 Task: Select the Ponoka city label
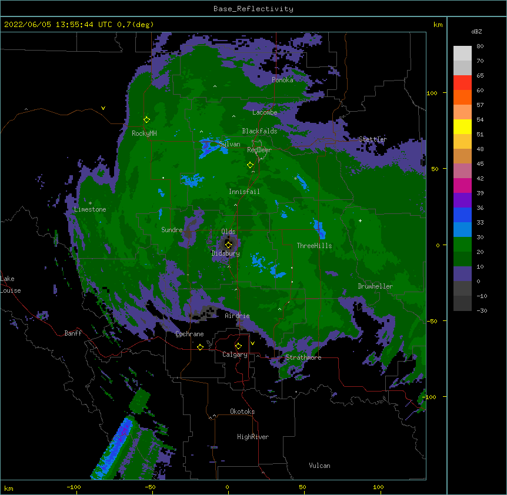click(x=282, y=80)
